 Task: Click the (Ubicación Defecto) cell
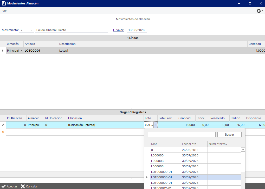pyautogui.click(x=105, y=125)
